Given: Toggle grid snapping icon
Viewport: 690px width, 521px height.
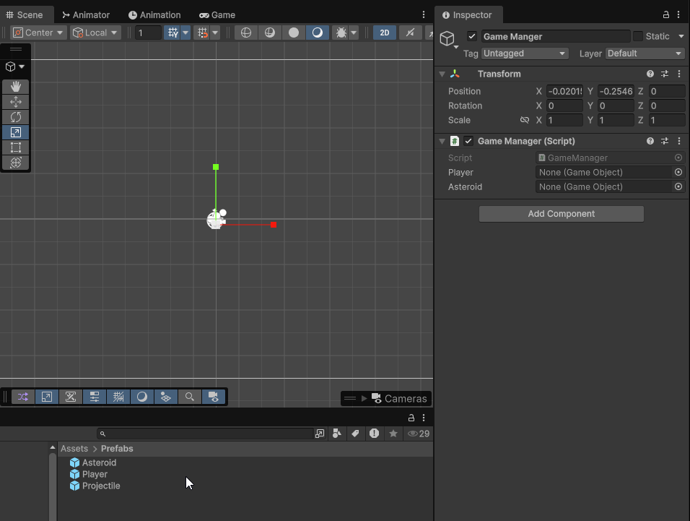Looking at the screenshot, I should coord(202,33).
